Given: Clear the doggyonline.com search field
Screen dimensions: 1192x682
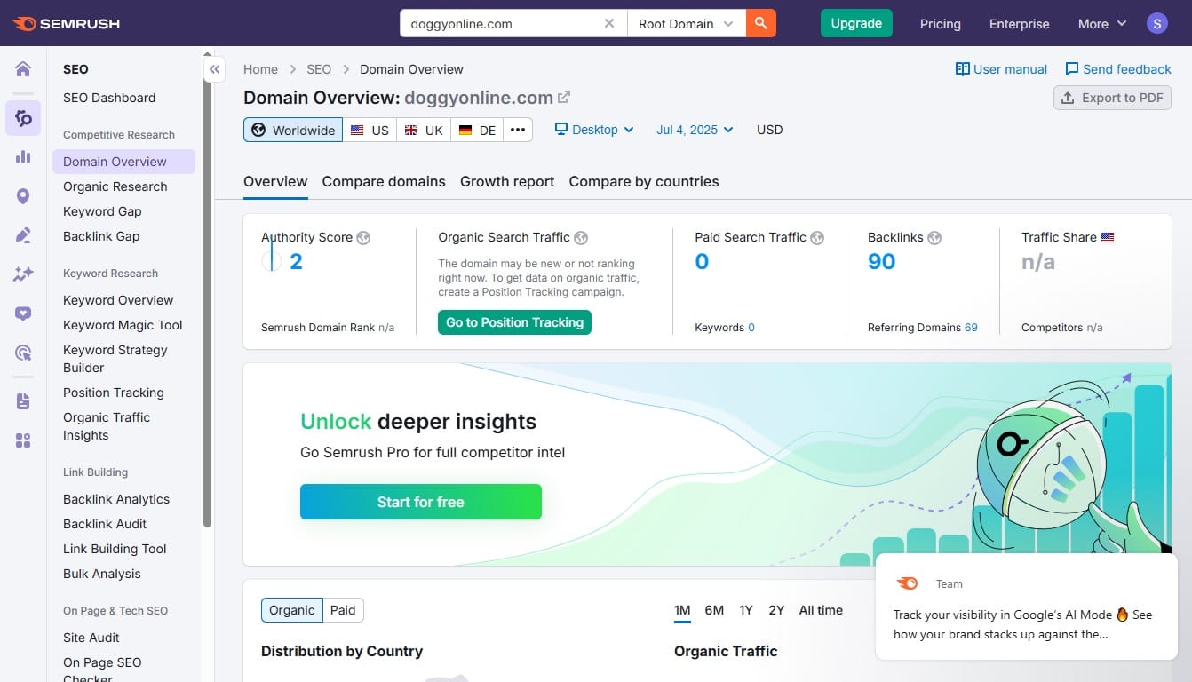Looking at the screenshot, I should tap(609, 24).
